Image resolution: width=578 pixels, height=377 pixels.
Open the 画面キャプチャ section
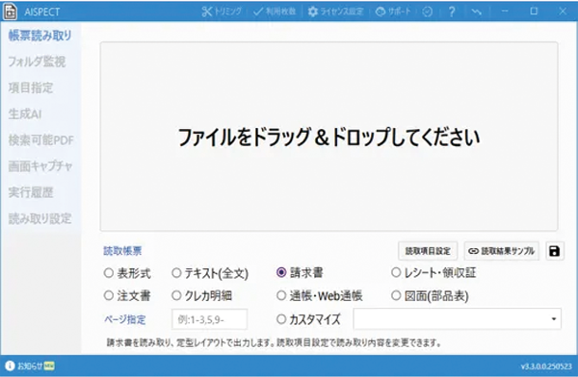[40, 166]
